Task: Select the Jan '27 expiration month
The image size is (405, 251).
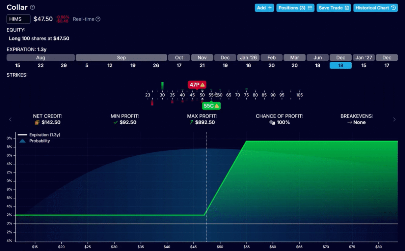Action: (364, 58)
